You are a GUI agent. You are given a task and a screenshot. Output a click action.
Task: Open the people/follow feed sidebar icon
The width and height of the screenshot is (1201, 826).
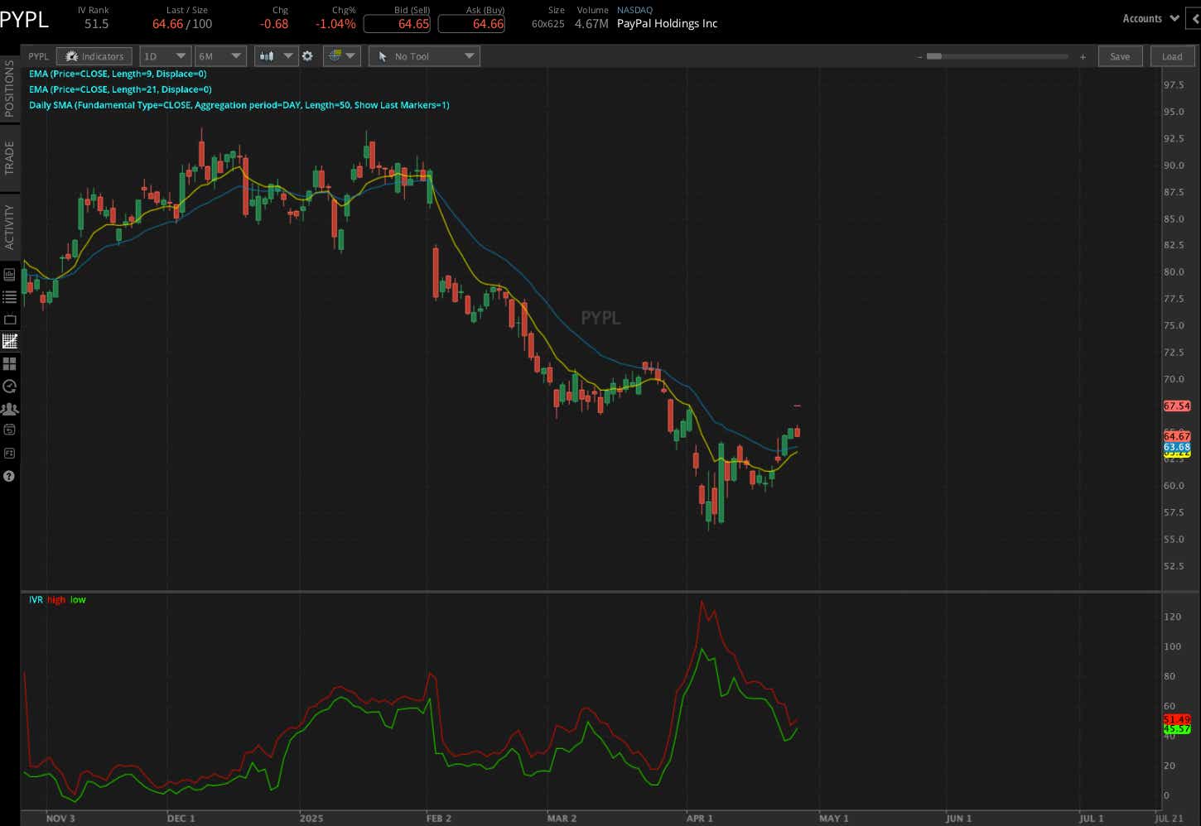(9, 409)
